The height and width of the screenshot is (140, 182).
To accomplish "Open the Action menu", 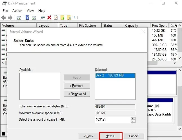I will coord(17,11).
